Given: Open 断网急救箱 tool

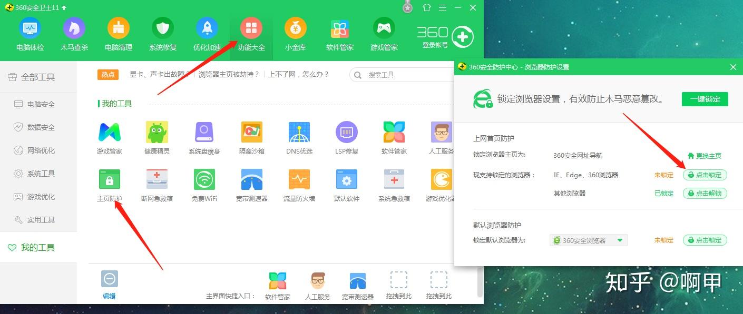Looking at the screenshot, I should click(x=157, y=186).
